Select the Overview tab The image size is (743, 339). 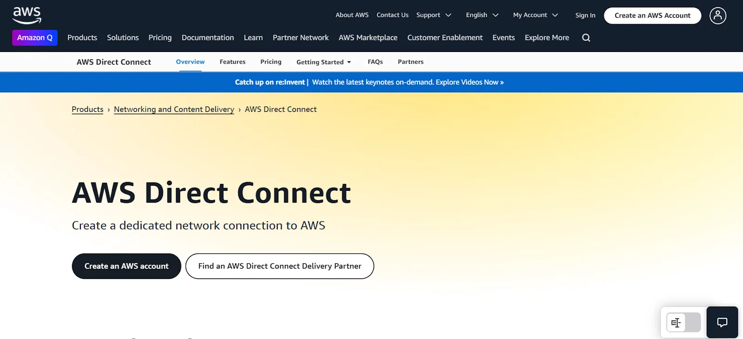click(x=190, y=62)
